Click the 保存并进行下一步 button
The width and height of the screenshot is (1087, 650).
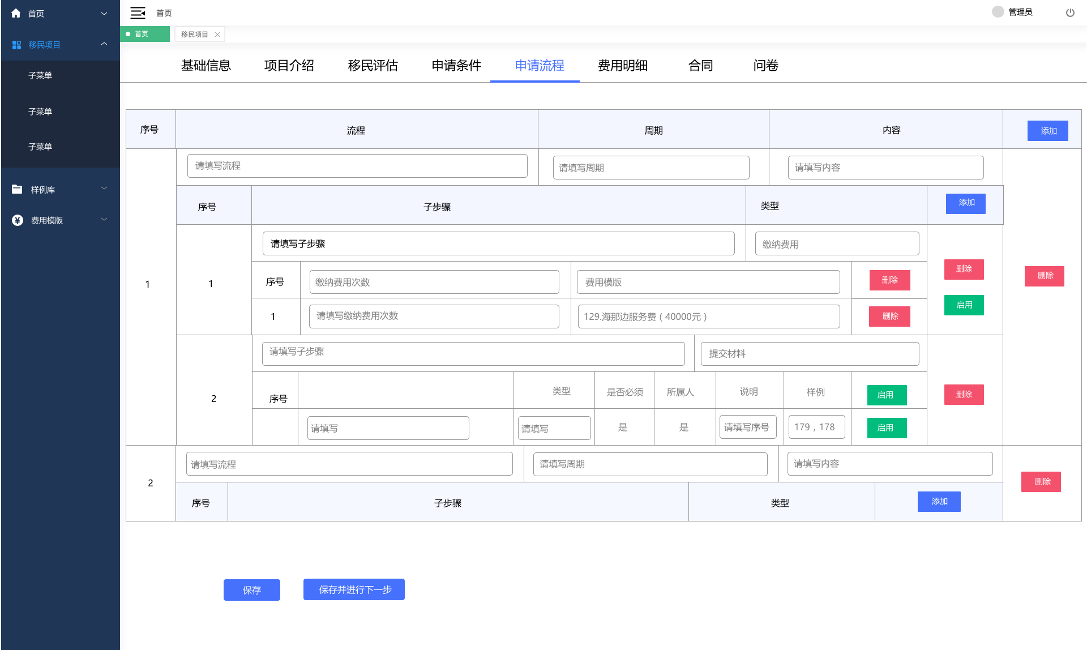pyautogui.click(x=354, y=589)
